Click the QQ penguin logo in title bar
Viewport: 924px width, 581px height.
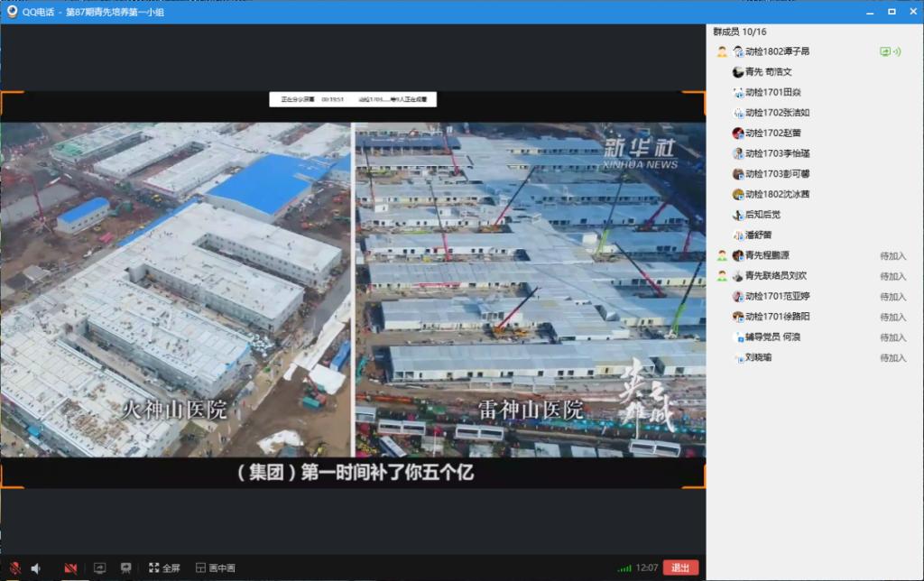pyautogui.click(x=12, y=11)
